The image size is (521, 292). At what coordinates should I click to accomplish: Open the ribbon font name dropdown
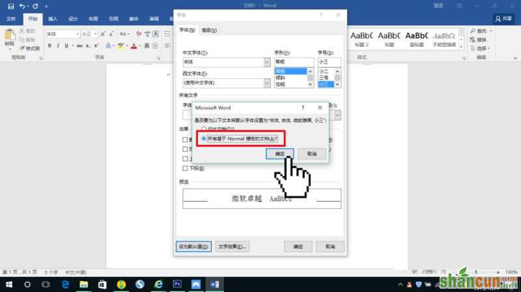[77, 34]
